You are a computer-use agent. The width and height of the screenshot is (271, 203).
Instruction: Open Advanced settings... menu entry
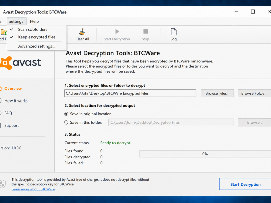37,46
